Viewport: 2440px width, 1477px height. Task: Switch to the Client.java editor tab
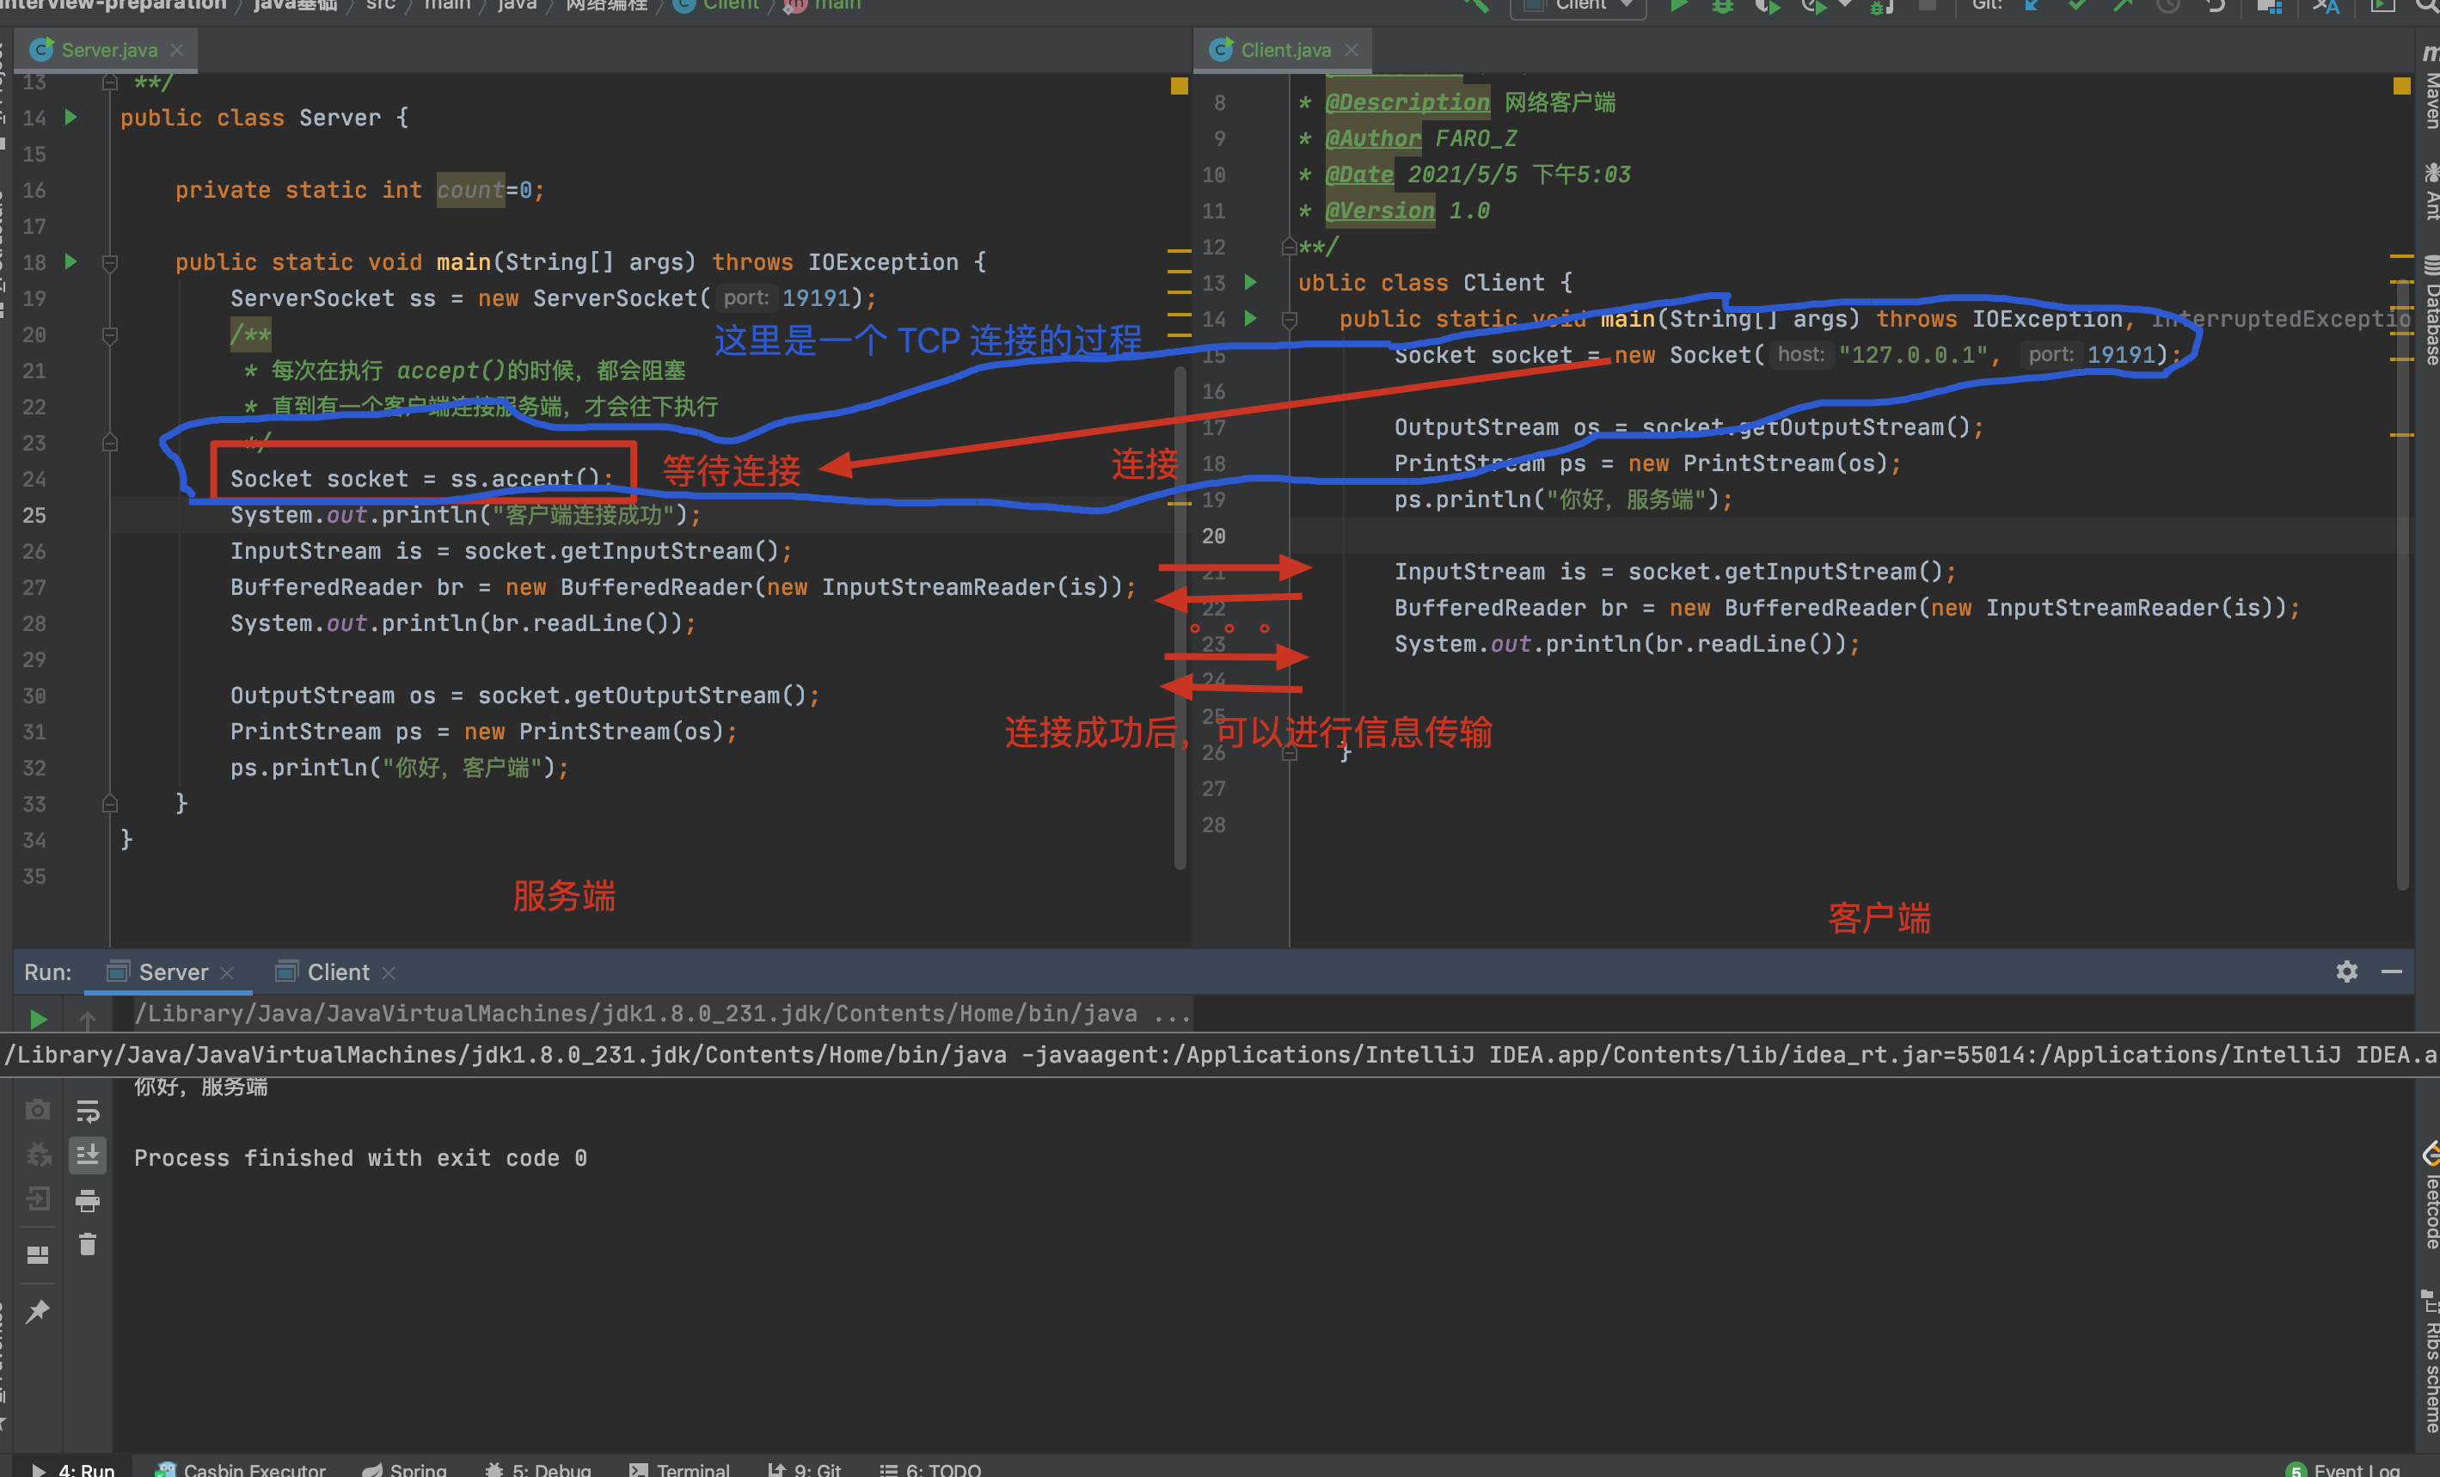[x=1284, y=50]
